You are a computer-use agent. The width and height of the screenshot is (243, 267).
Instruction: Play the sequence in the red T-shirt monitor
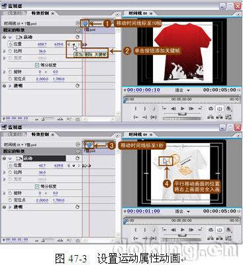[183, 109]
